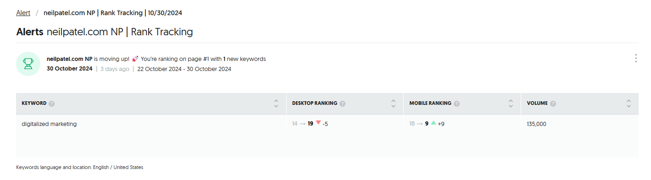
Task: Click the VOLUME header label
Action: (537, 104)
